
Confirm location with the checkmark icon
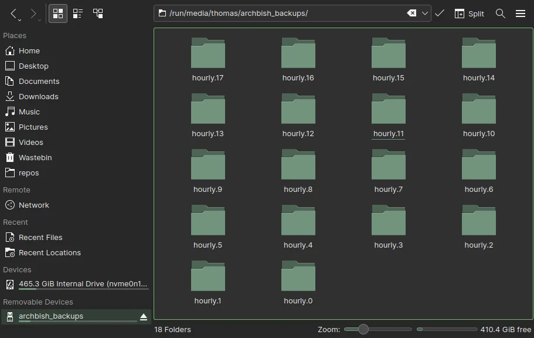tap(440, 13)
